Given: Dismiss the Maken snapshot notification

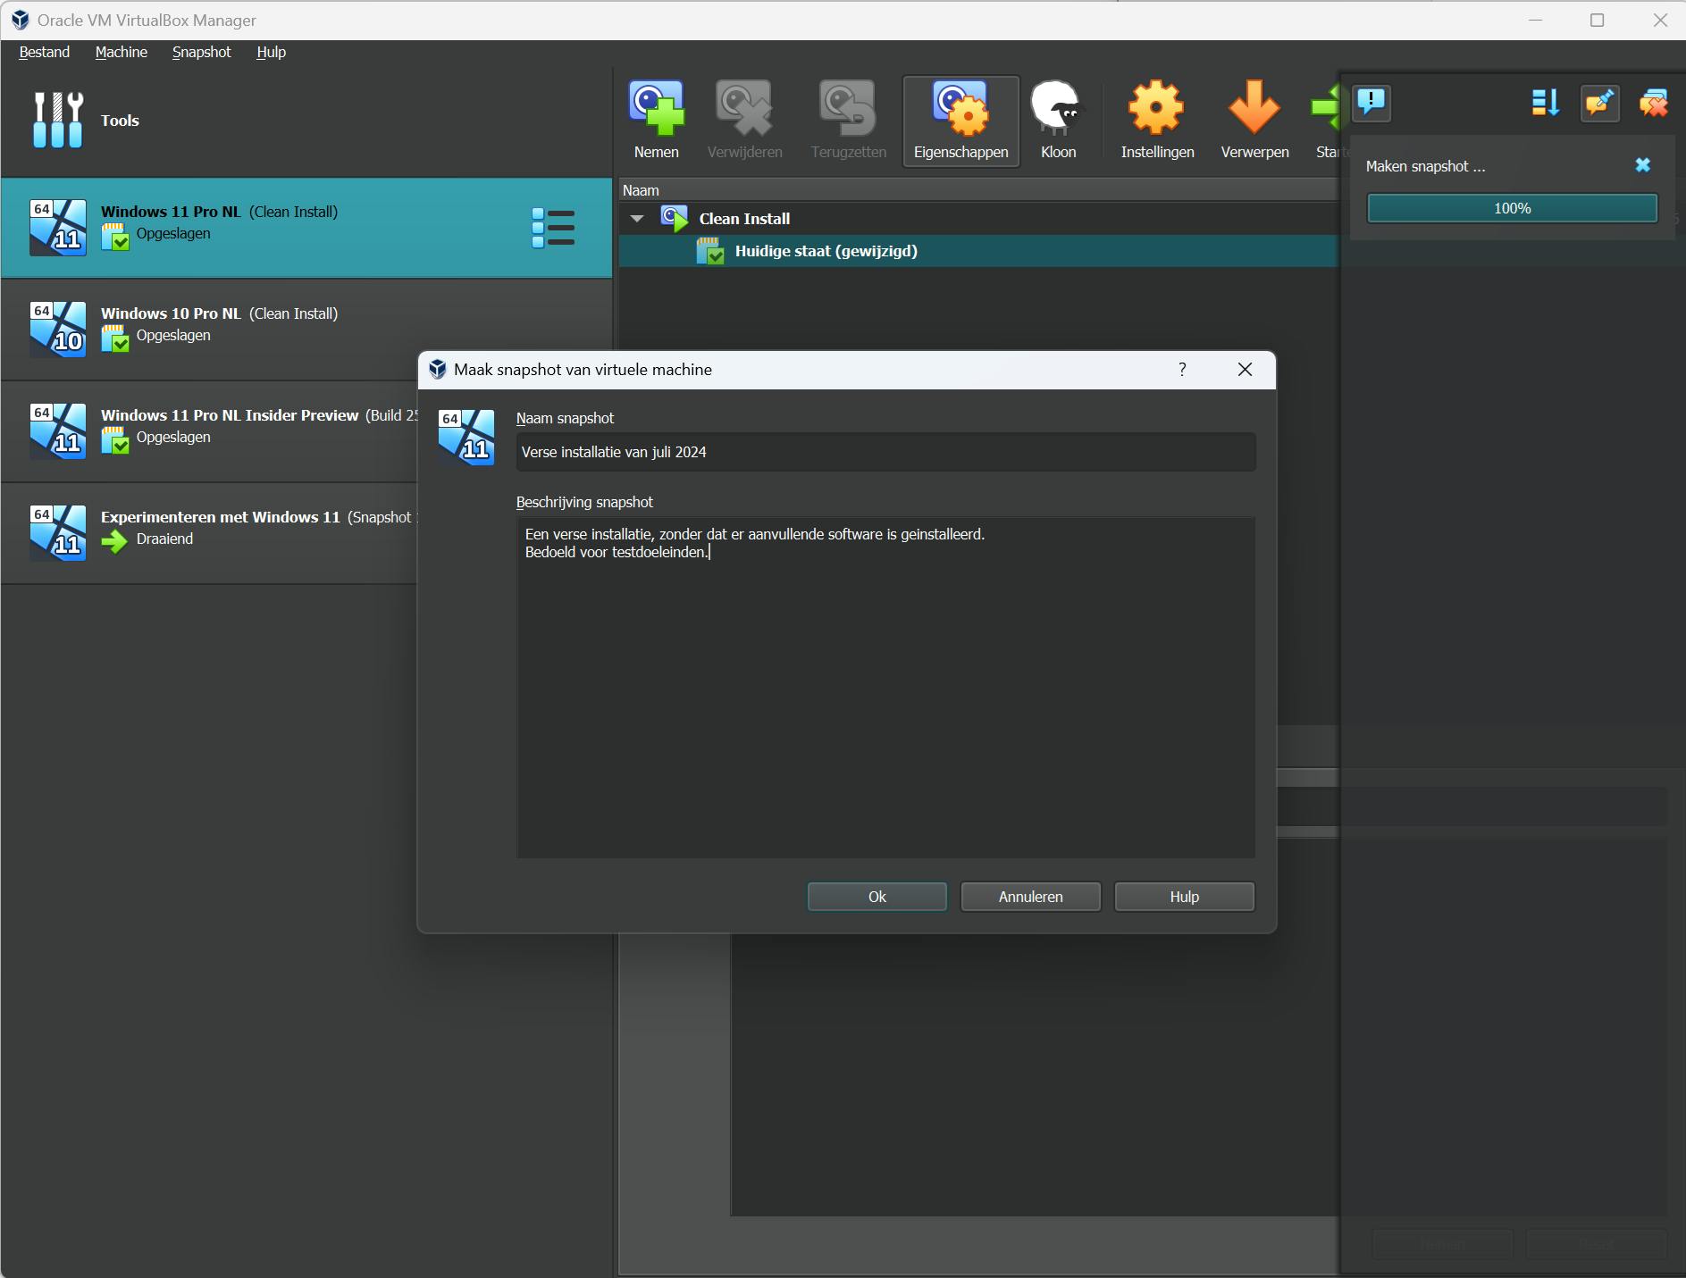Looking at the screenshot, I should (1642, 165).
